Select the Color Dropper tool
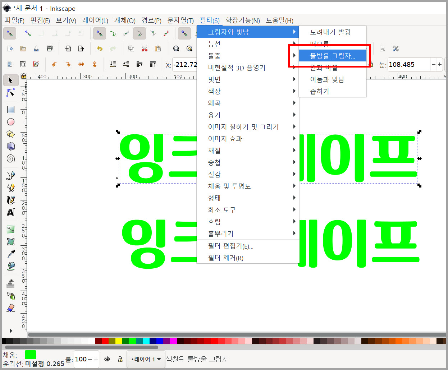Screen dimensions: 448x370 coord(11,254)
